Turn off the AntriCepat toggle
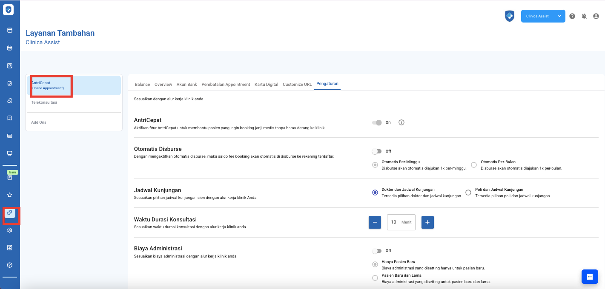This screenshot has width=605, height=289. tap(377, 122)
